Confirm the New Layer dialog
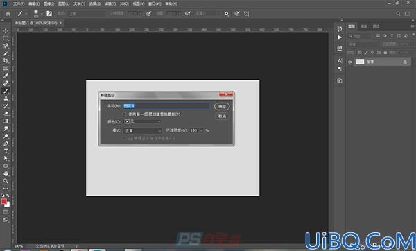 [222, 106]
